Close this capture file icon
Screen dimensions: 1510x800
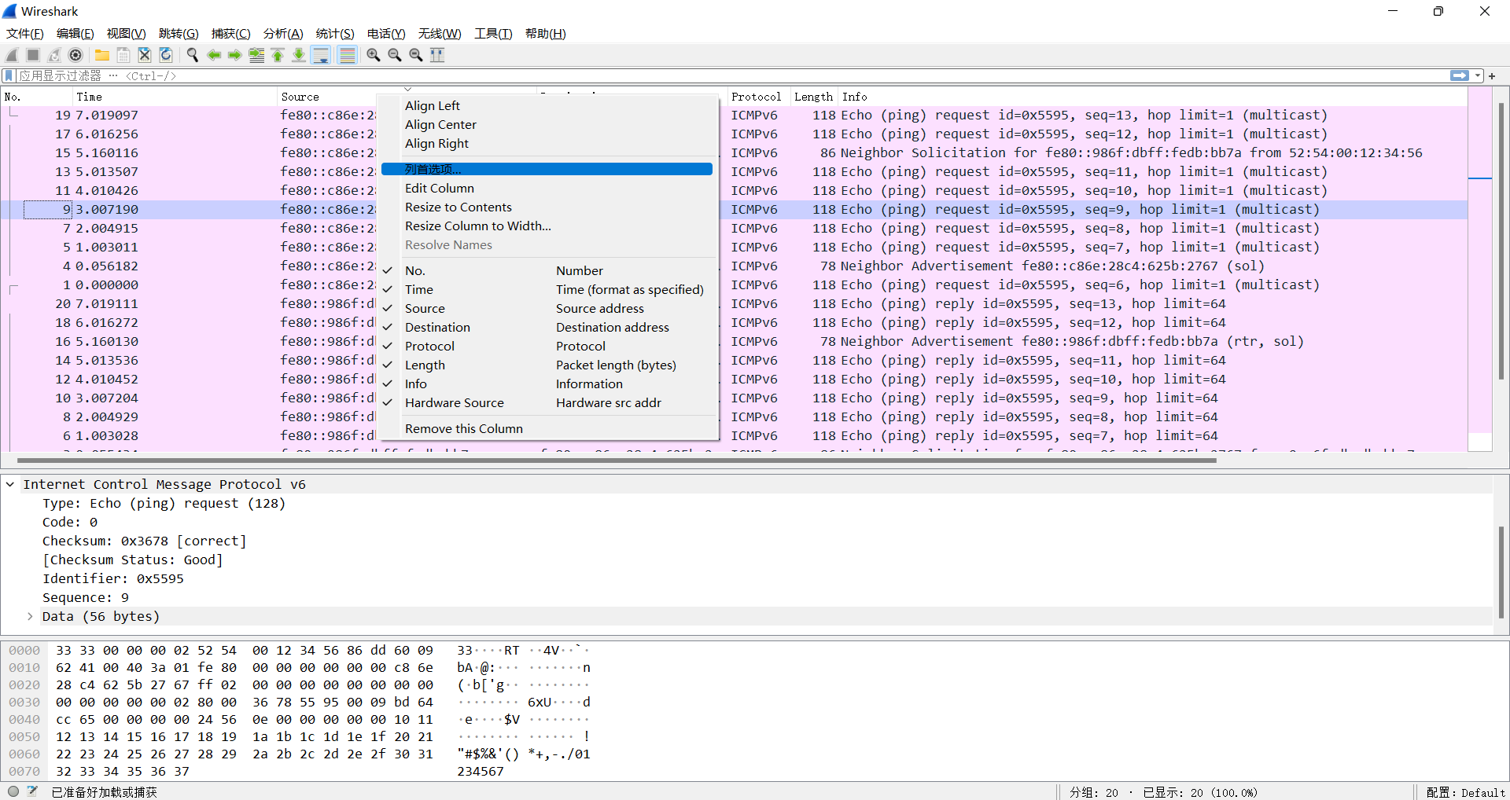[x=145, y=55]
